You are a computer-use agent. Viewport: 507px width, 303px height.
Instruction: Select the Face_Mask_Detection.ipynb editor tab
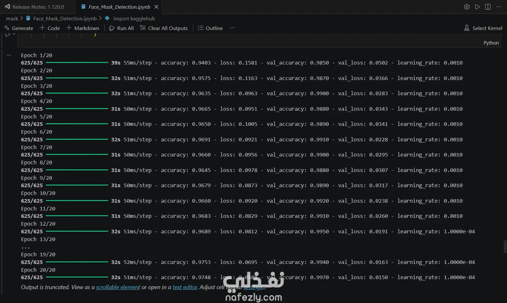(119, 7)
